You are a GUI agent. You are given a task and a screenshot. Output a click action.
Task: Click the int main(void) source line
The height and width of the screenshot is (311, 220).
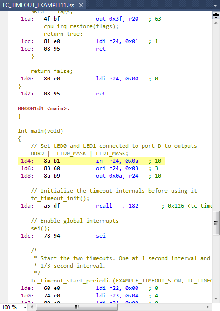(41, 131)
